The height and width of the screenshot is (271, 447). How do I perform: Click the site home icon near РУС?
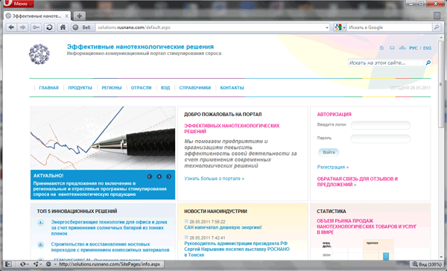coord(381,48)
